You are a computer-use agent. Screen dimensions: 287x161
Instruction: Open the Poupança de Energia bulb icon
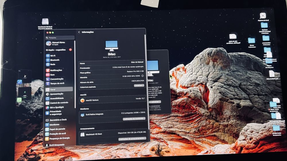pos(47,139)
